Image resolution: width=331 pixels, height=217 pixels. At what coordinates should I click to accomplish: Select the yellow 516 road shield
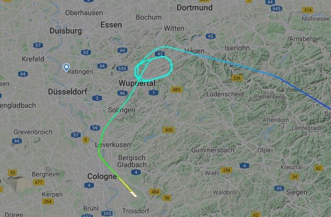click(308, 10)
